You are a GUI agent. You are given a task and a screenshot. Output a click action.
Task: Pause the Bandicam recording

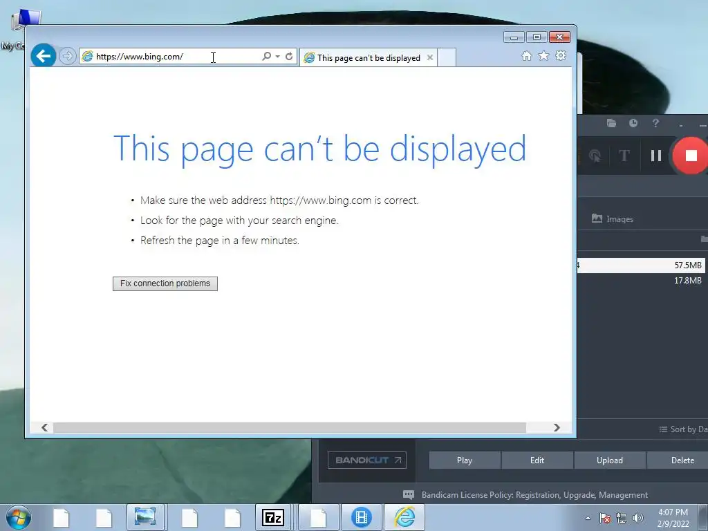pyautogui.click(x=656, y=156)
